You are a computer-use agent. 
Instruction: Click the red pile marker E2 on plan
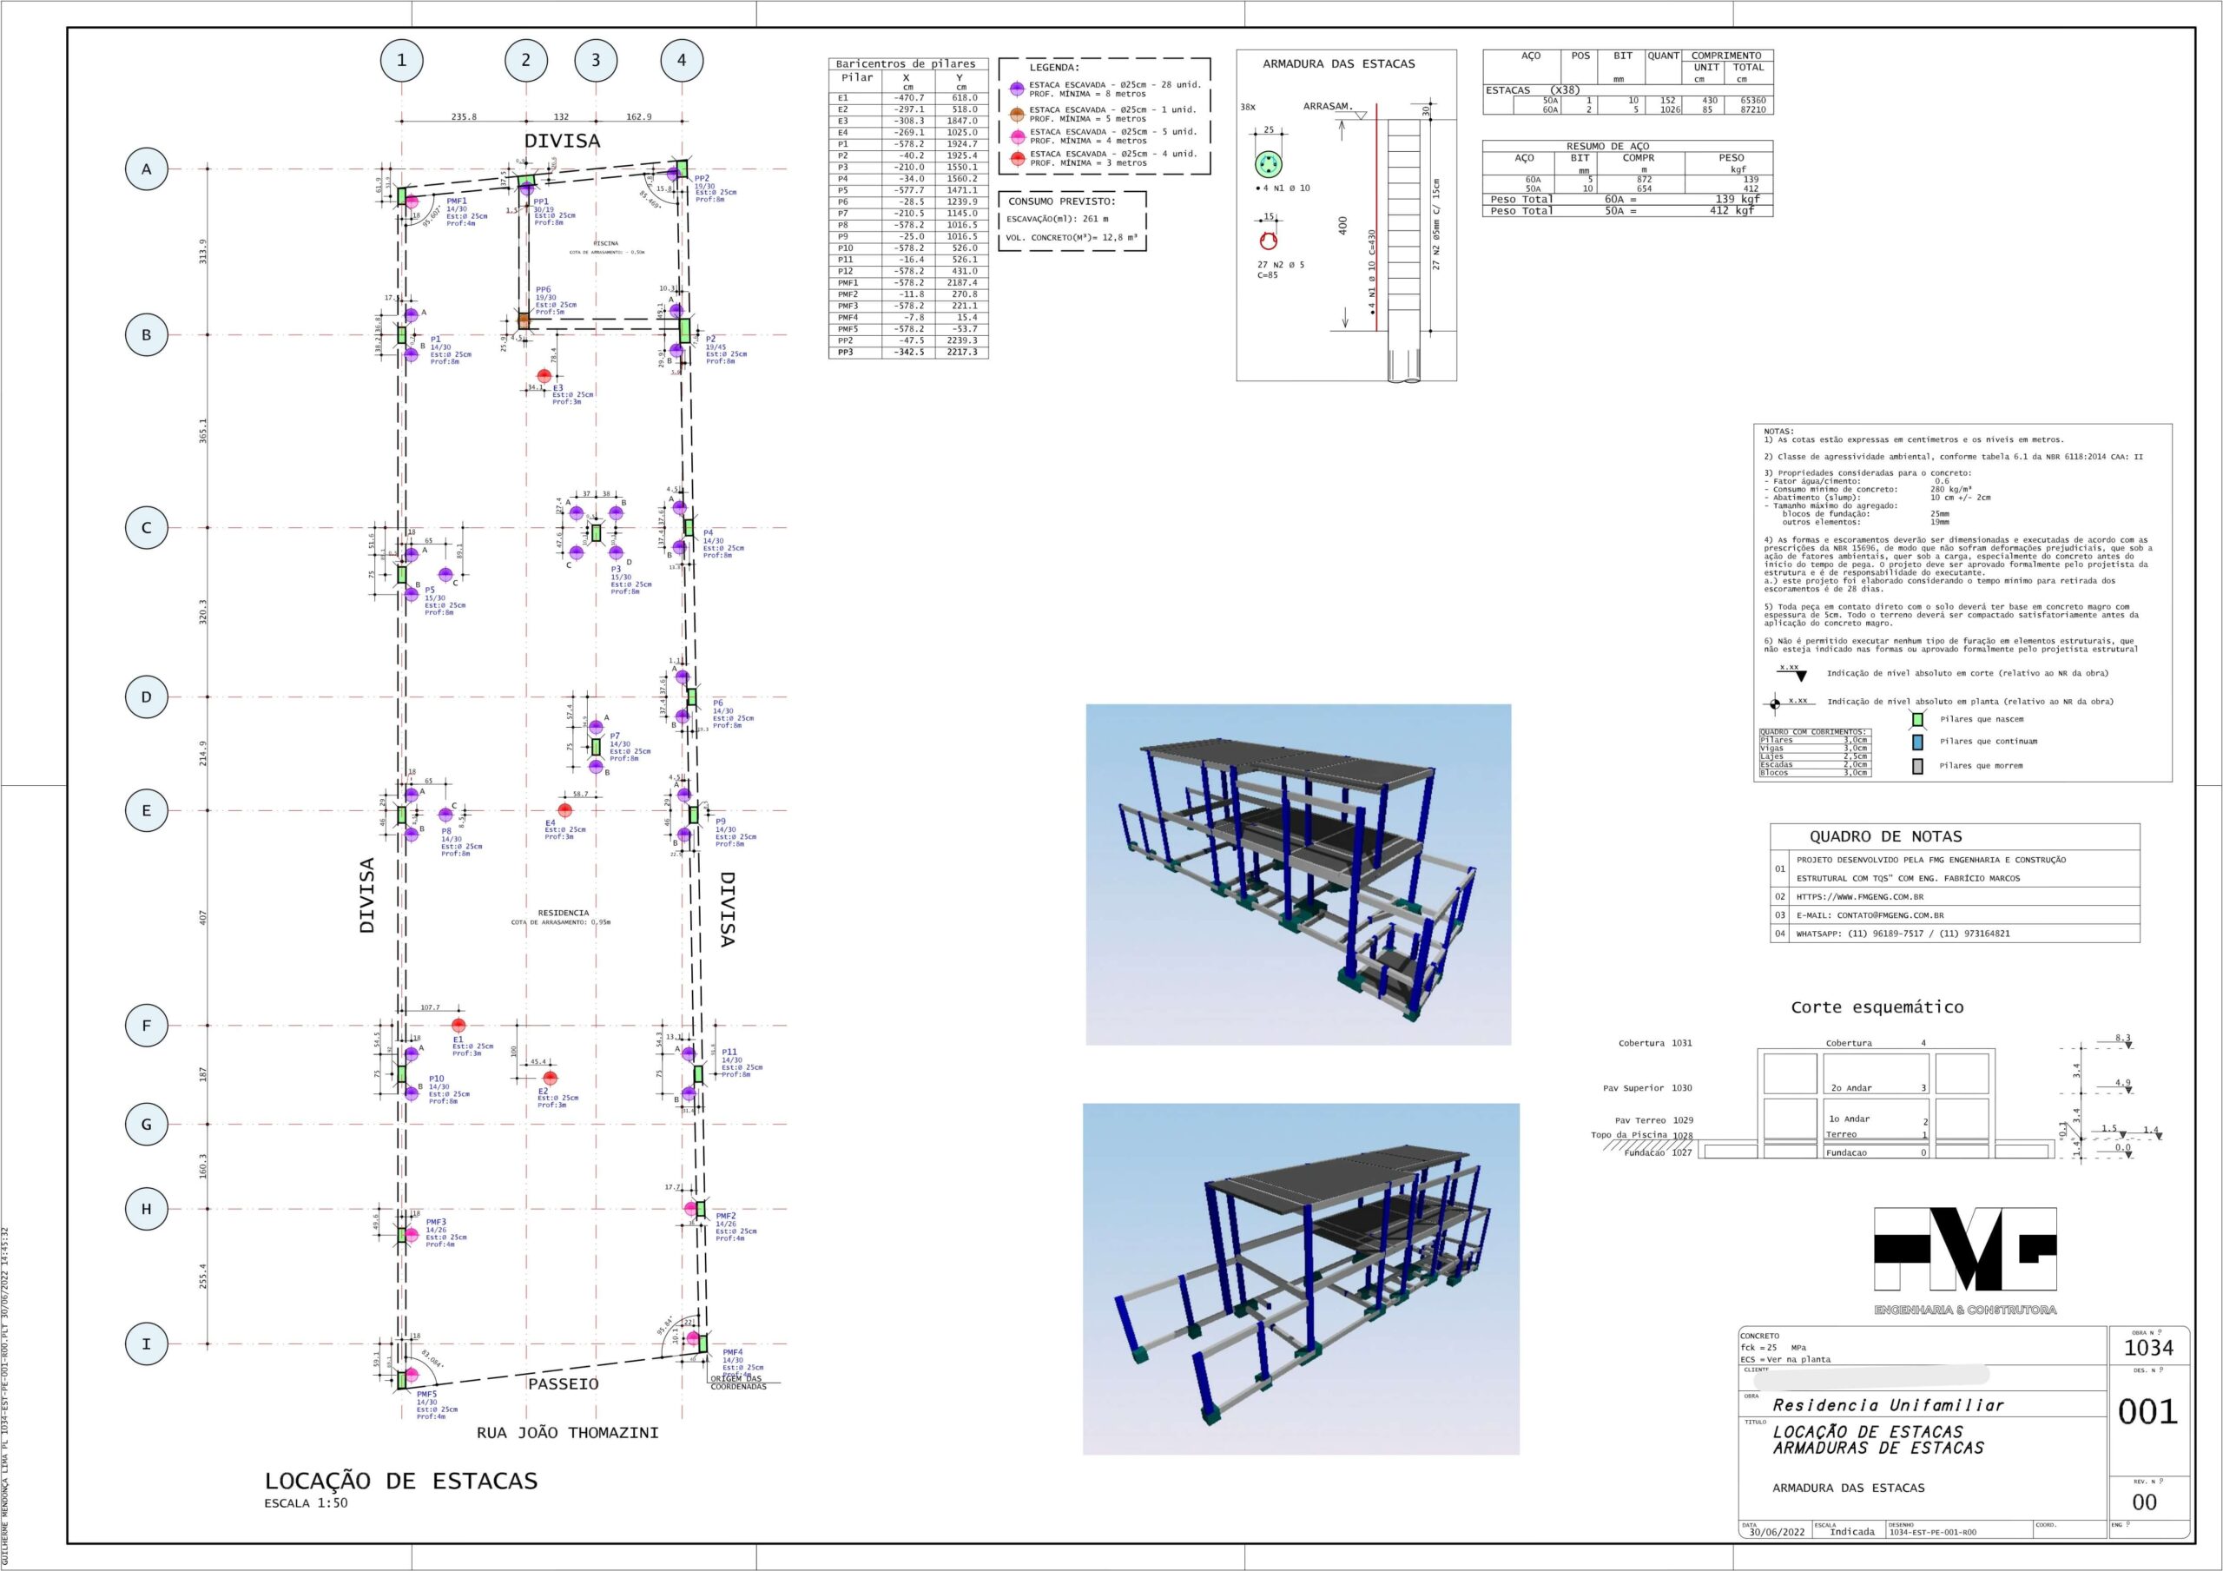pos(550,1077)
